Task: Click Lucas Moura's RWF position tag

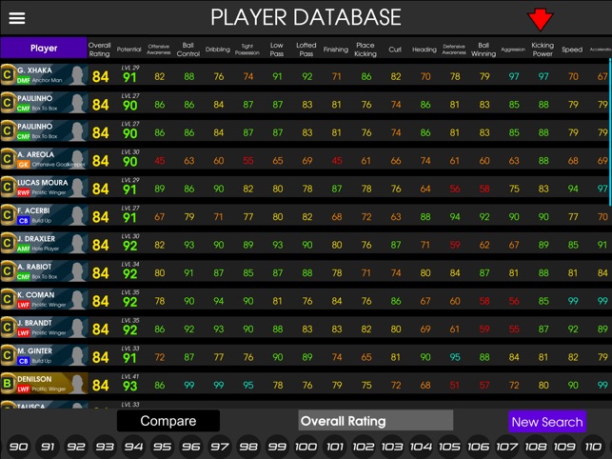Action: (24, 192)
